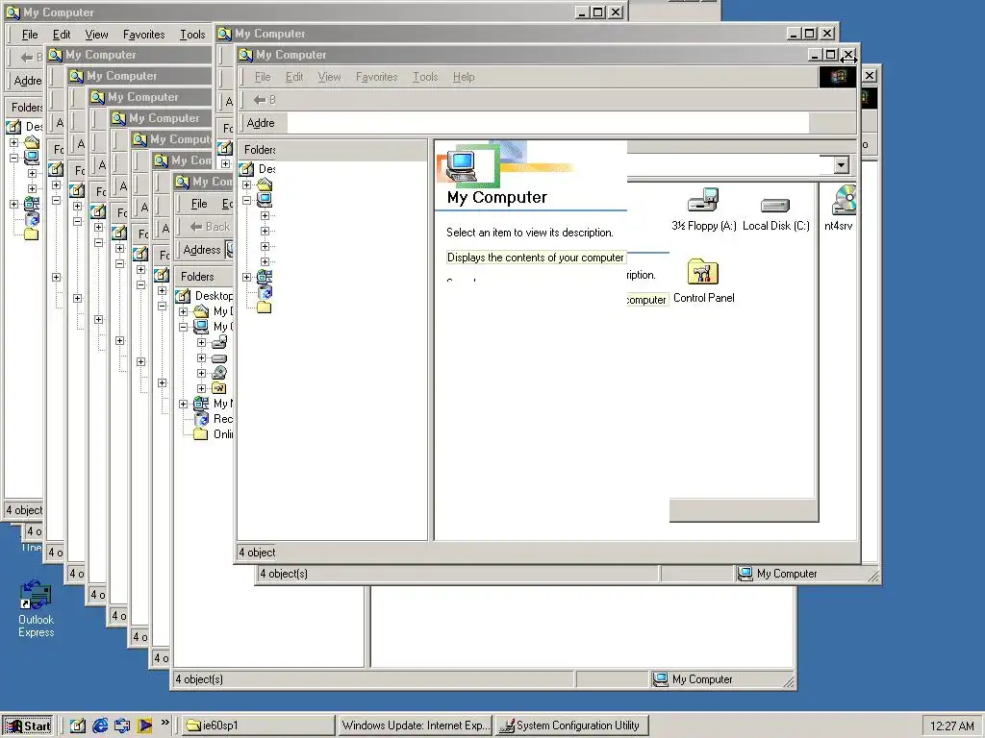Click '4 object(s)' in bottom window status bar

(199, 679)
